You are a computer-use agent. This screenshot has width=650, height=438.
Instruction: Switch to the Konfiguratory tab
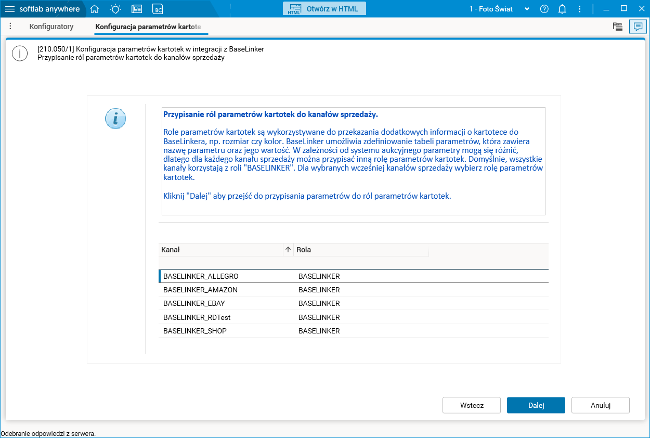pyautogui.click(x=51, y=27)
